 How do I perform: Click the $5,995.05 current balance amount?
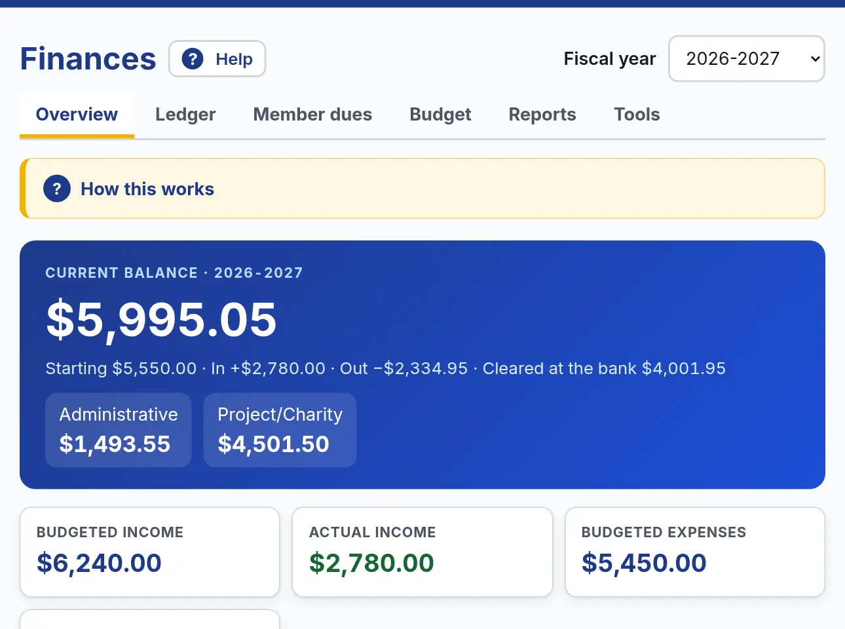(161, 320)
